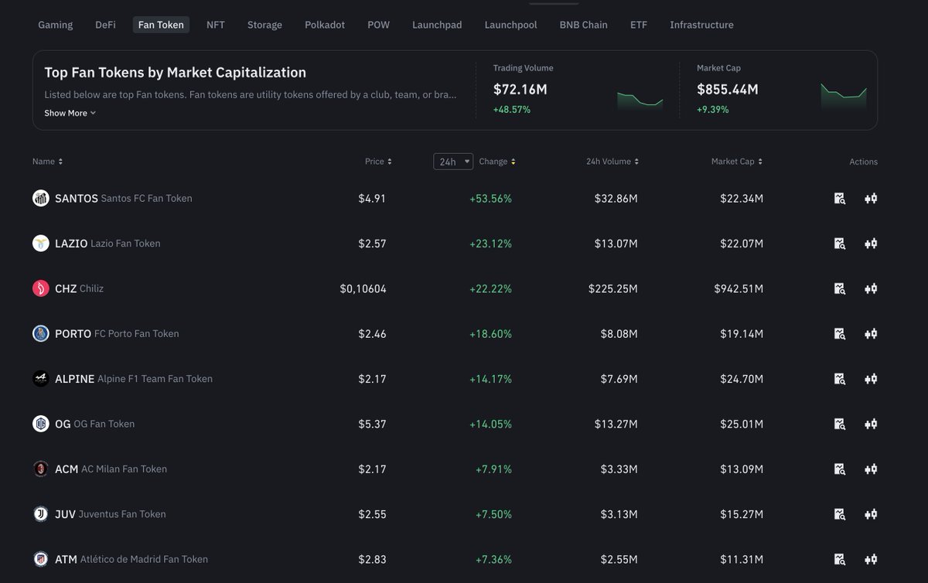The height and width of the screenshot is (583, 928).
Task: Open coin details icon for PORTO row
Action: pos(840,334)
